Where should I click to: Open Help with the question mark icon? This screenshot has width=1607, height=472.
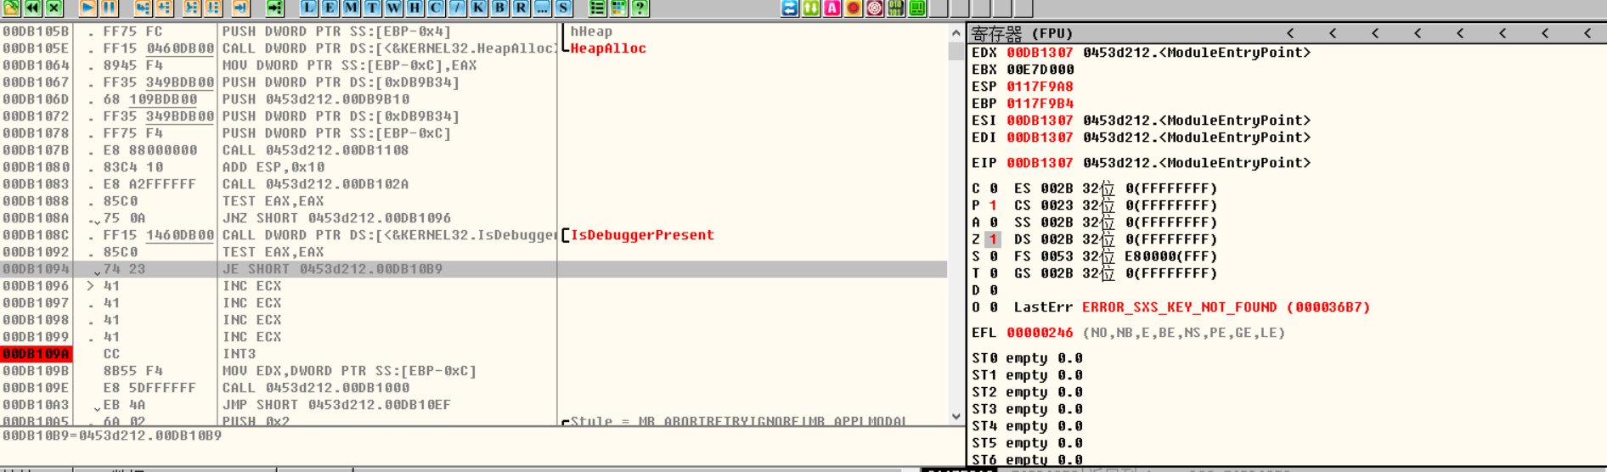coord(640,8)
